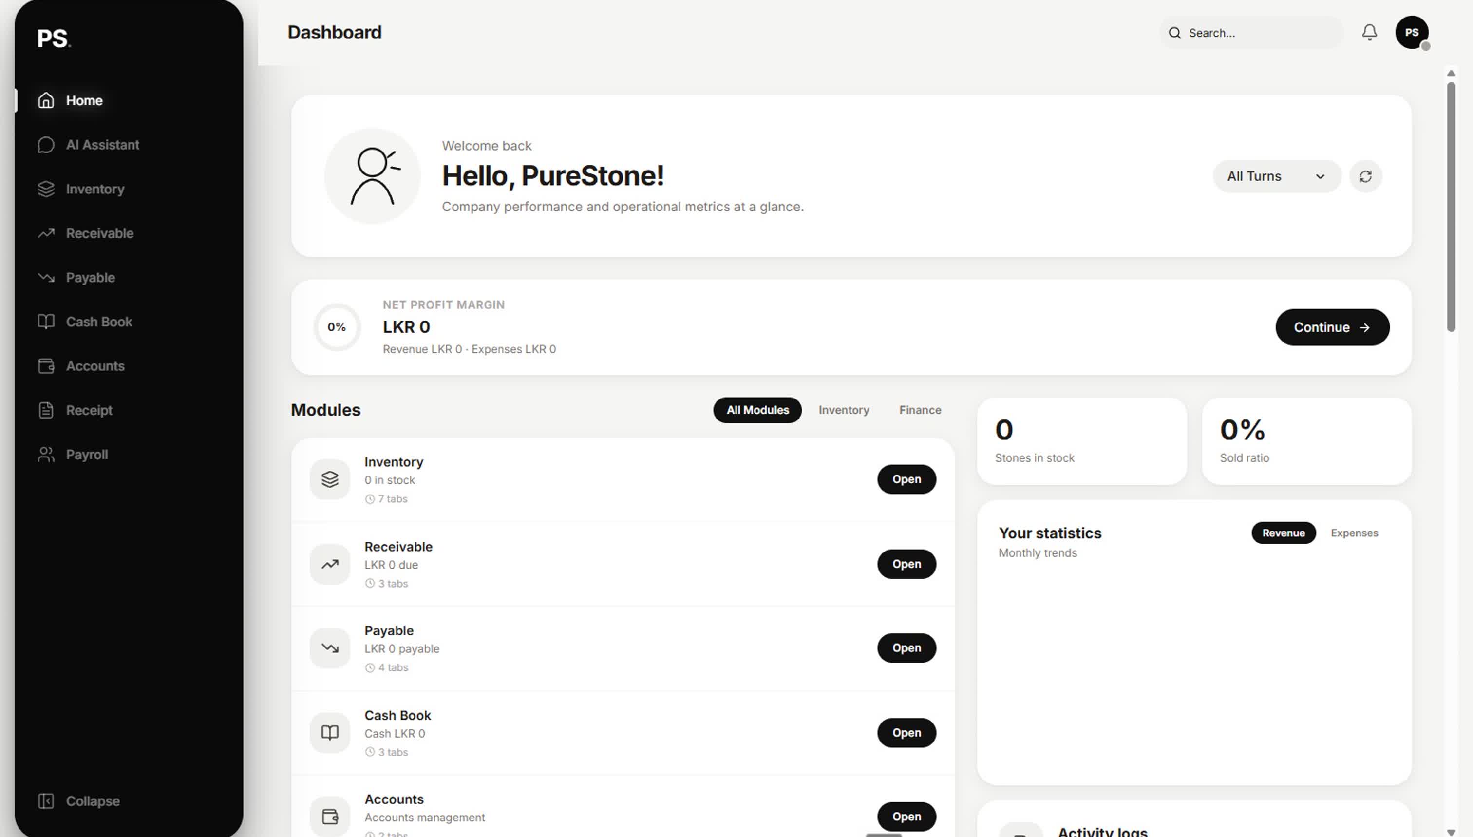Open the Accounts module
The width and height of the screenshot is (1473, 837).
[x=907, y=817]
